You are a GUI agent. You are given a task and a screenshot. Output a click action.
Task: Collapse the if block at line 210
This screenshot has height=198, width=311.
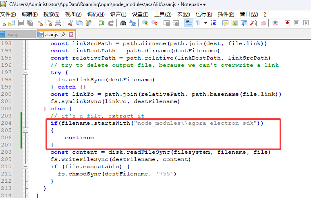point(26,167)
